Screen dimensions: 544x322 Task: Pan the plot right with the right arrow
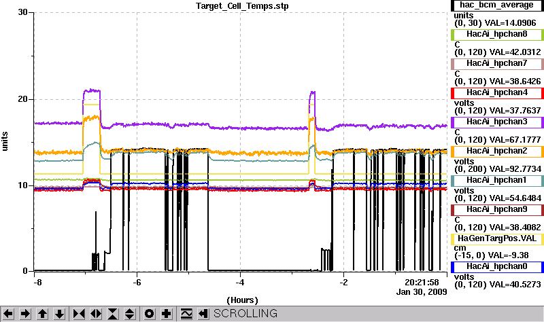[x=25, y=314]
